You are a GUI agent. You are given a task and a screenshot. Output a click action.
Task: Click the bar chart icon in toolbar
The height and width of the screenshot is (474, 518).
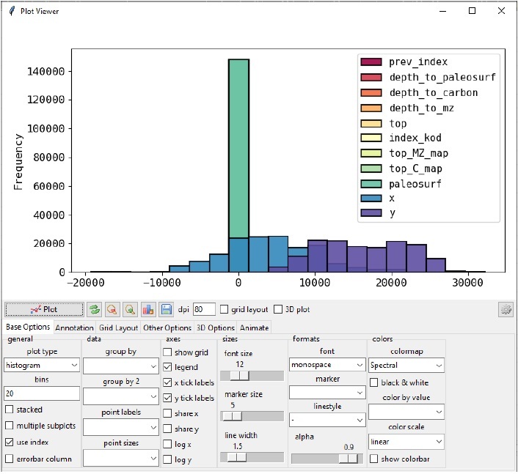tap(149, 309)
